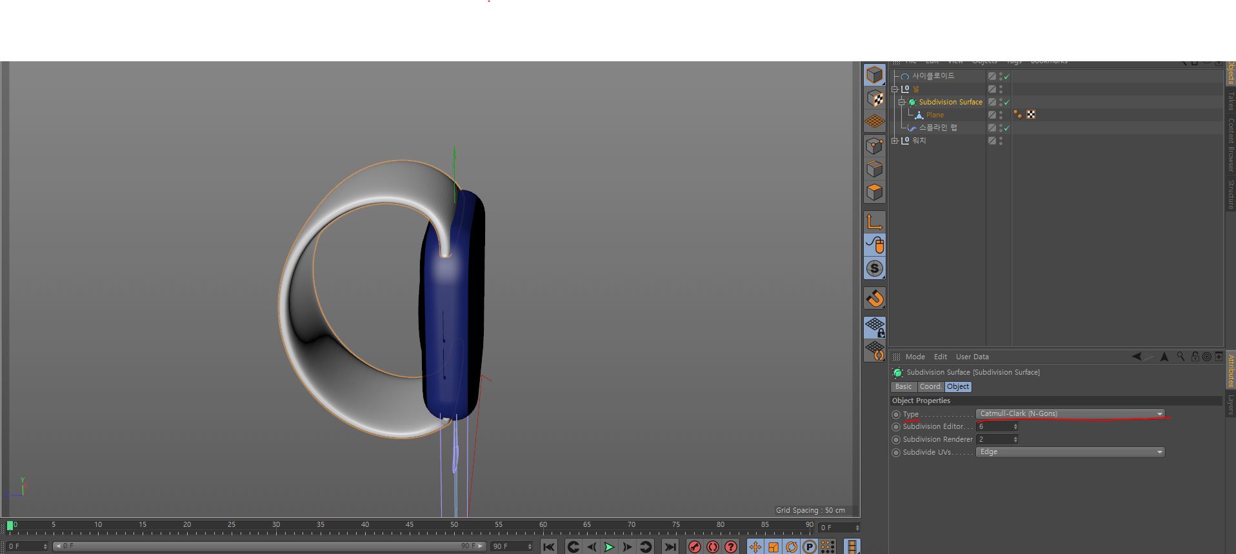Toggle the Viewport Solo S icon
1236x554 pixels.
875,268
